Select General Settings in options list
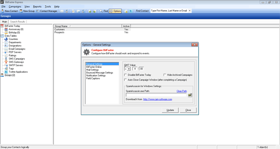280x149 pixels. [x=102, y=64]
